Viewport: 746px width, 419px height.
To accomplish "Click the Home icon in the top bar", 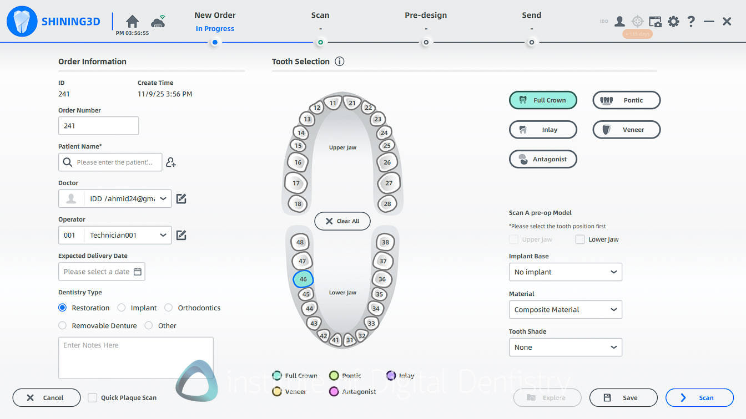I will [132, 21].
